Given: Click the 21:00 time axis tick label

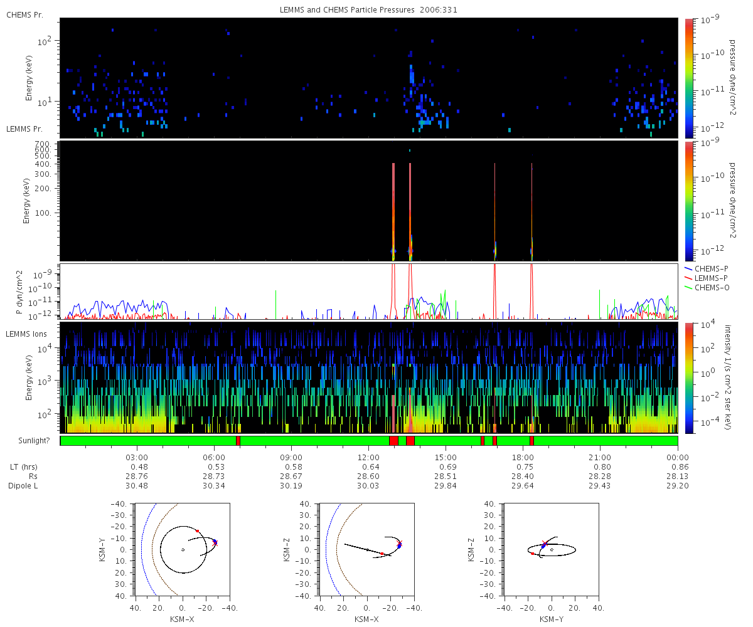Looking at the screenshot, I should (x=600, y=458).
